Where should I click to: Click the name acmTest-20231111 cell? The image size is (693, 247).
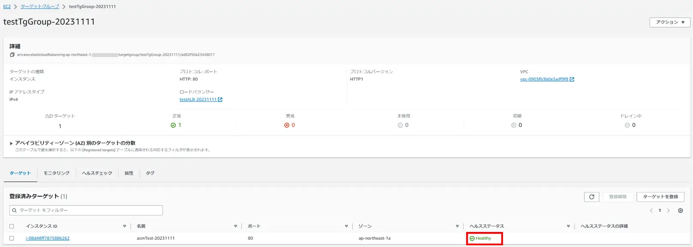pyautogui.click(x=156, y=238)
